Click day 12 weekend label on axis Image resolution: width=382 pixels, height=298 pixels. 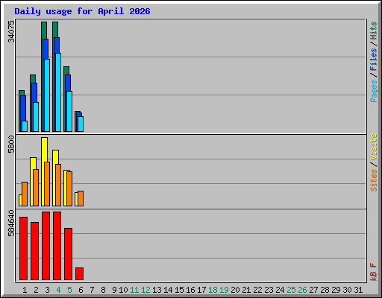145,290
